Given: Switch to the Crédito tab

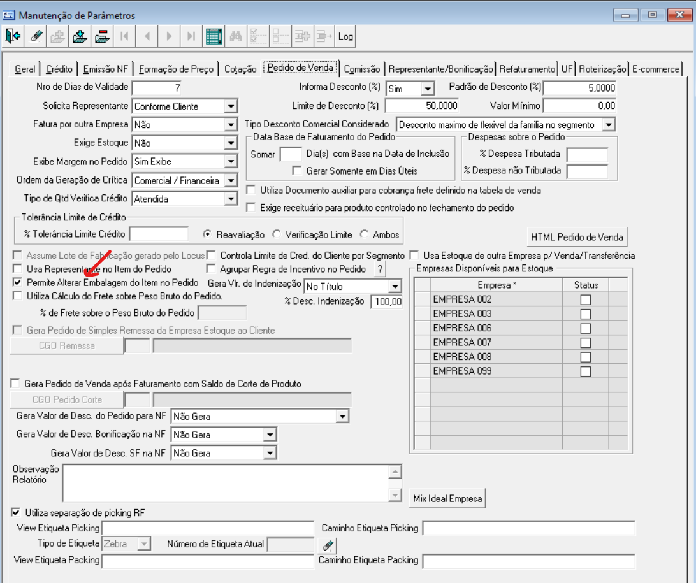Looking at the screenshot, I should pos(59,69).
